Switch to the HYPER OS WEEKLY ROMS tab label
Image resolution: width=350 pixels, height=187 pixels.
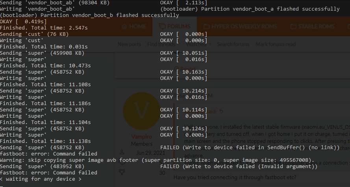[x=244, y=27]
